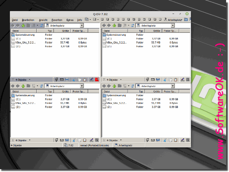This screenshot has width=229, height=172.
Task: Go forward in the top-left pane
Action: (x=18, y=25)
